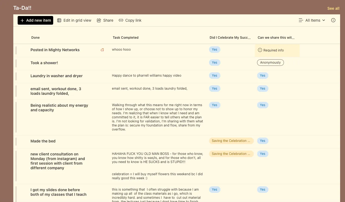Click the tag icon on Posted in Mighty Networks
The height and width of the screenshot is (202, 345).
(x=102, y=50)
